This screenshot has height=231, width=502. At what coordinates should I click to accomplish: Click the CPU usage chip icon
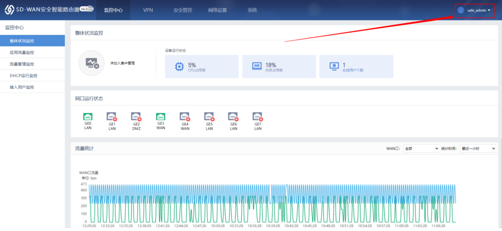click(179, 66)
